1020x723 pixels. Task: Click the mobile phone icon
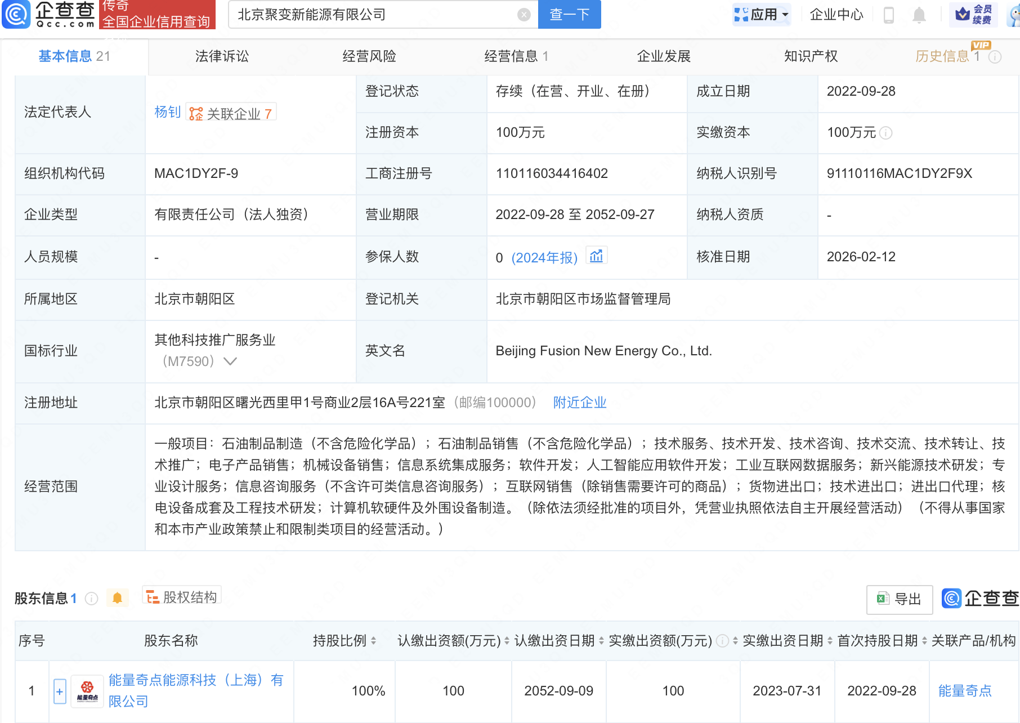[x=889, y=15]
